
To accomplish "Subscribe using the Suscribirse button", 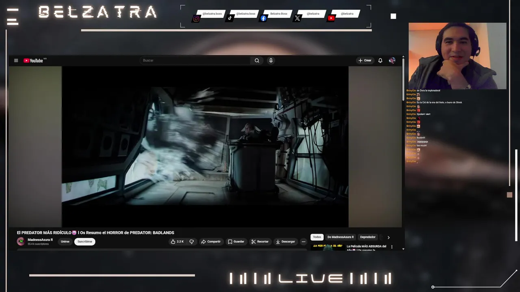I will 85,242.
